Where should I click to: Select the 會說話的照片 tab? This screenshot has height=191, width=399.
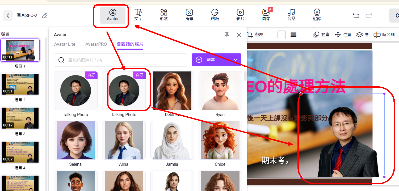[x=130, y=44]
